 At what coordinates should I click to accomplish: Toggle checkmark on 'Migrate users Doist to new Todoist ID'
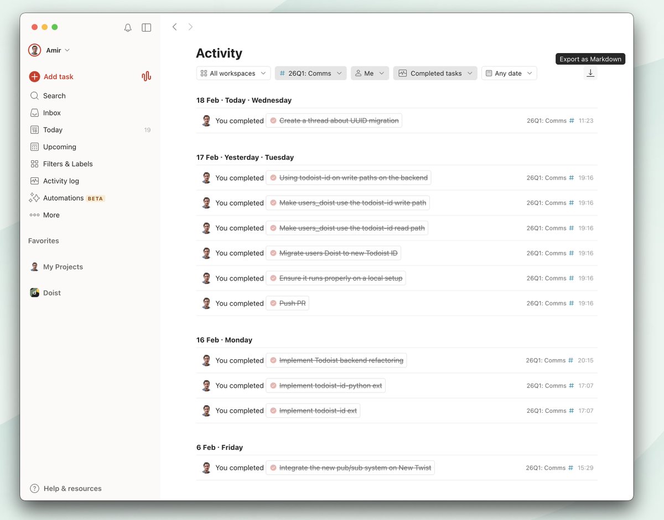pos(273,253)
